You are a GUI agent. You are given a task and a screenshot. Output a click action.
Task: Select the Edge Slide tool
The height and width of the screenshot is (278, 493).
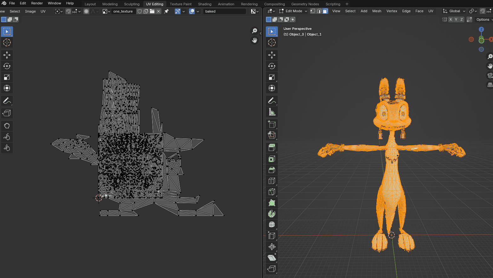tap(272, 236)
